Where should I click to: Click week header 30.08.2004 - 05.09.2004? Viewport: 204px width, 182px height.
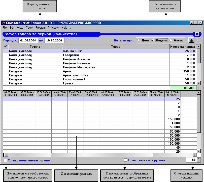click(x=92, y=94)
